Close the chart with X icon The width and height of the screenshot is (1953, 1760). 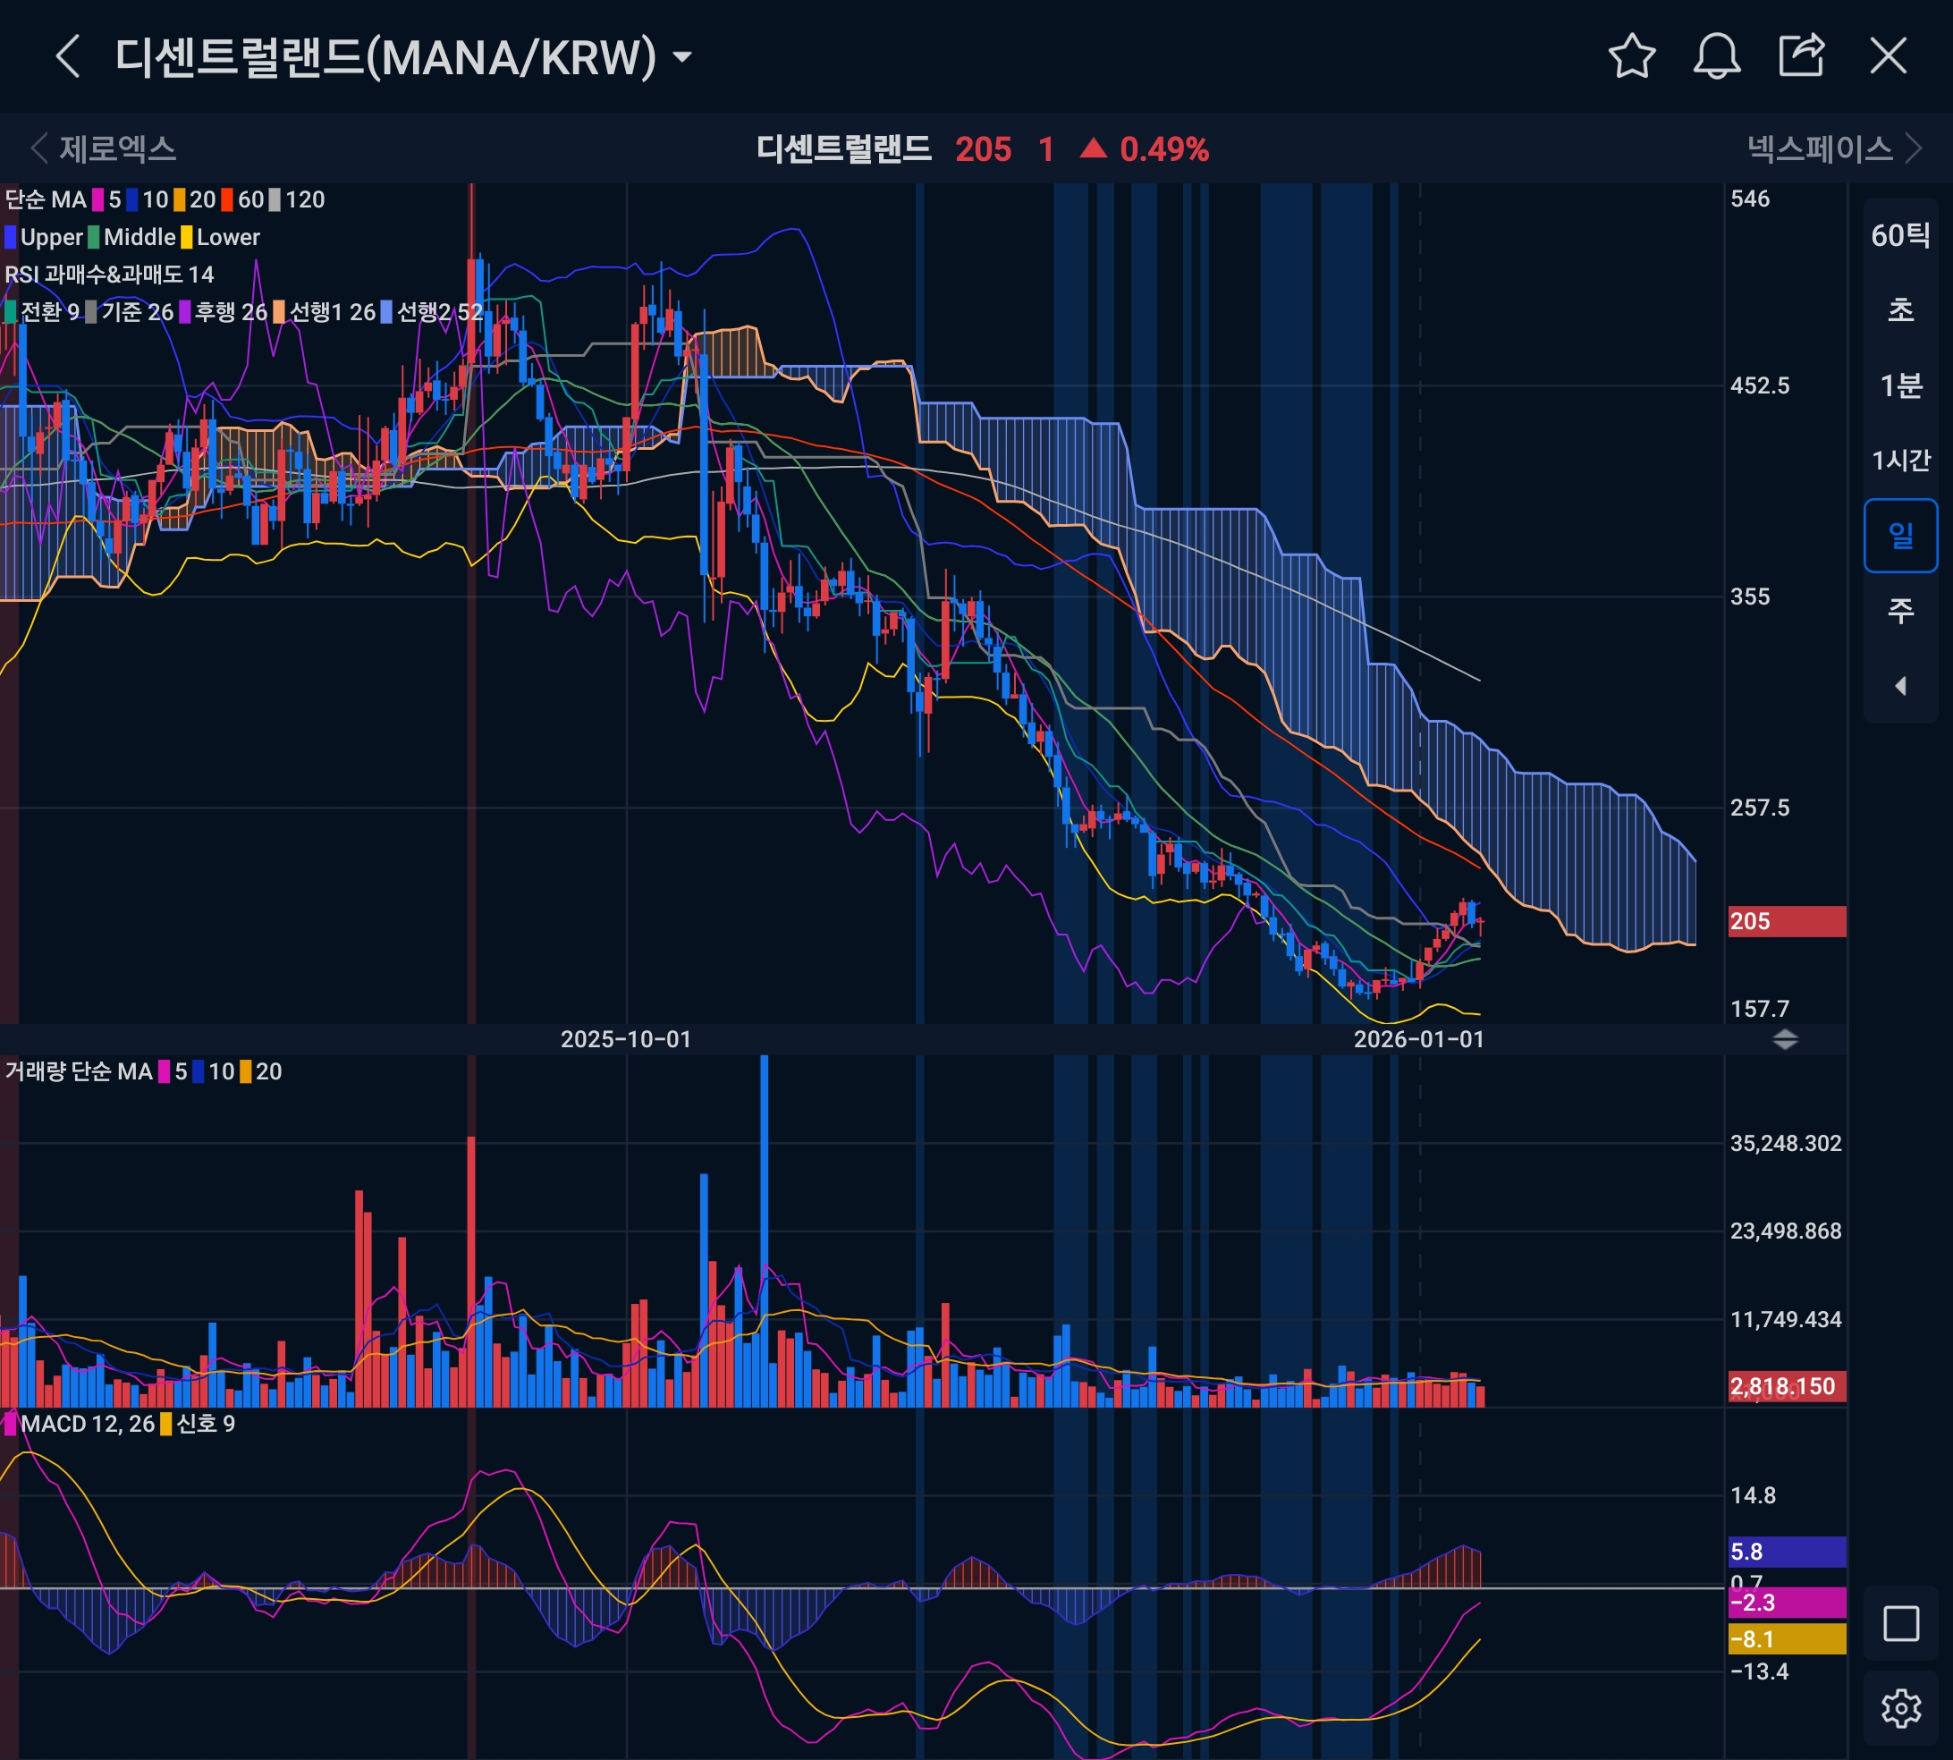pyautogui.click(x=1887, y=56)
